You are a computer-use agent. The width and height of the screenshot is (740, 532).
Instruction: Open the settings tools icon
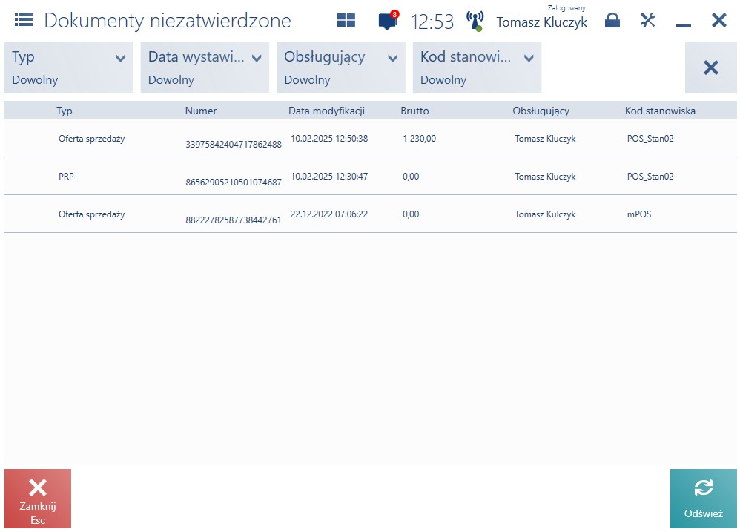(647, 20)
